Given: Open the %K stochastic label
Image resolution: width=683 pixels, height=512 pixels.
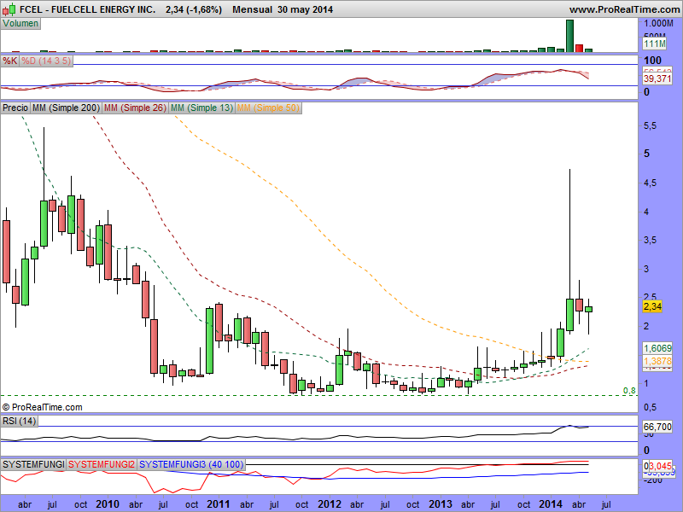Looking at the screenshot, I should coord(10,61).
